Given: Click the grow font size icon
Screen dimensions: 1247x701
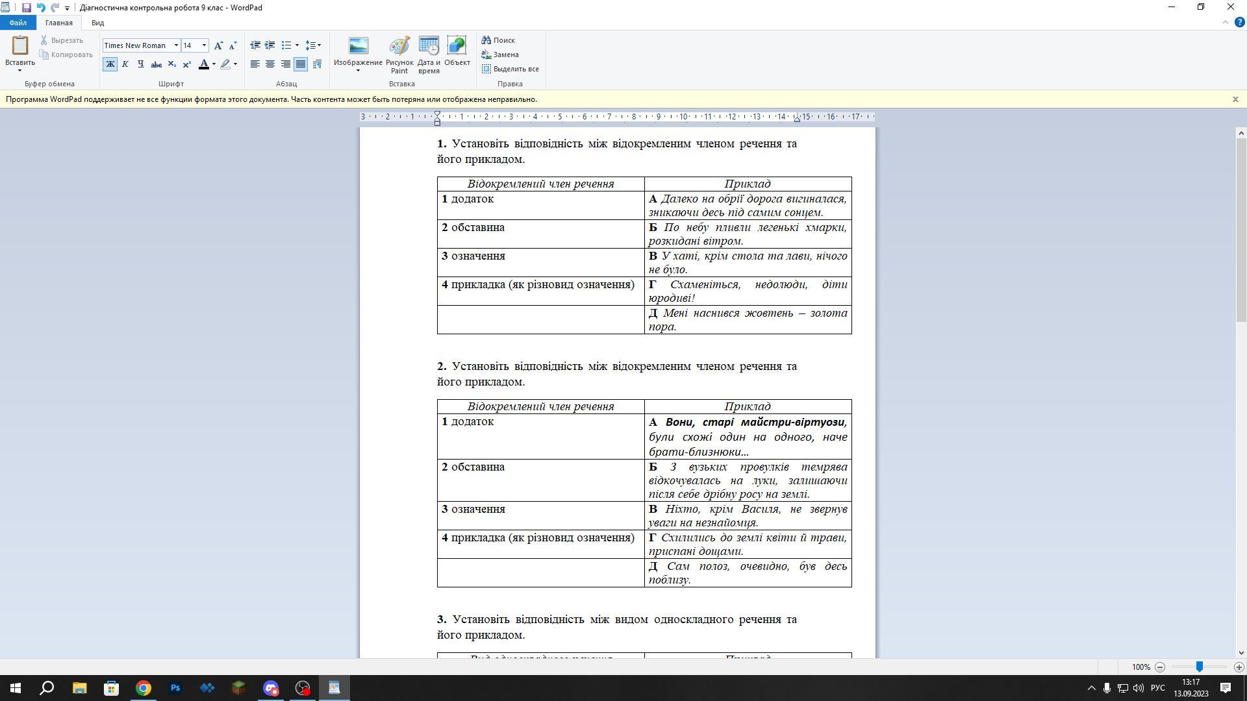Looking at the screenshot, I should pos(218,45).
